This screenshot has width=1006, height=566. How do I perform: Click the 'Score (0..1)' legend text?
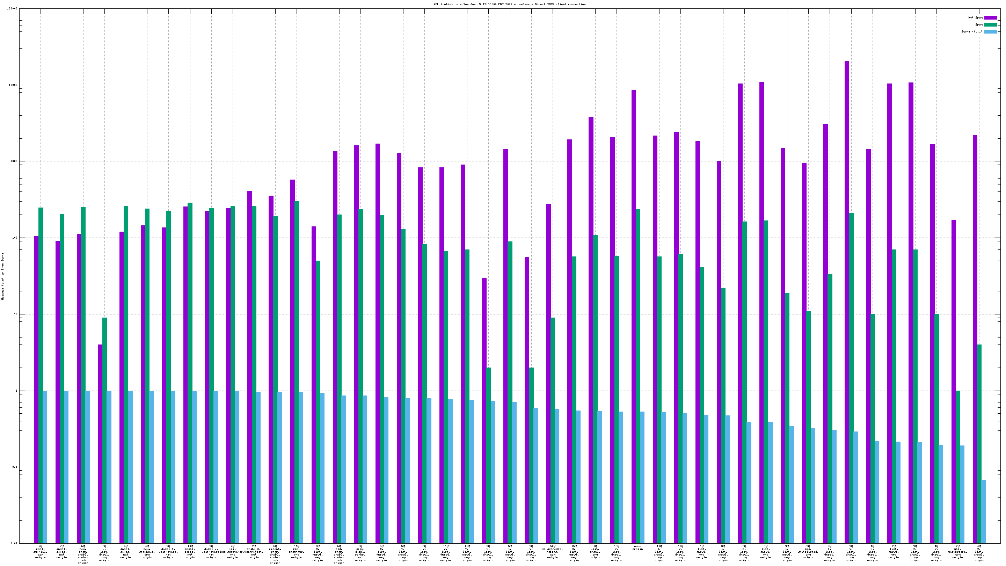(972, 32)
